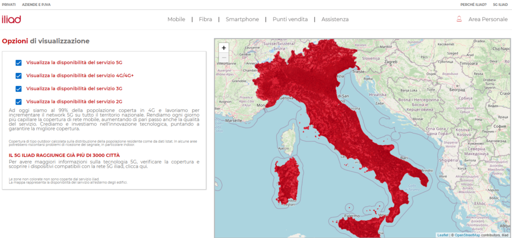Open the OpenStreetMap attribution link

(467, 235)
